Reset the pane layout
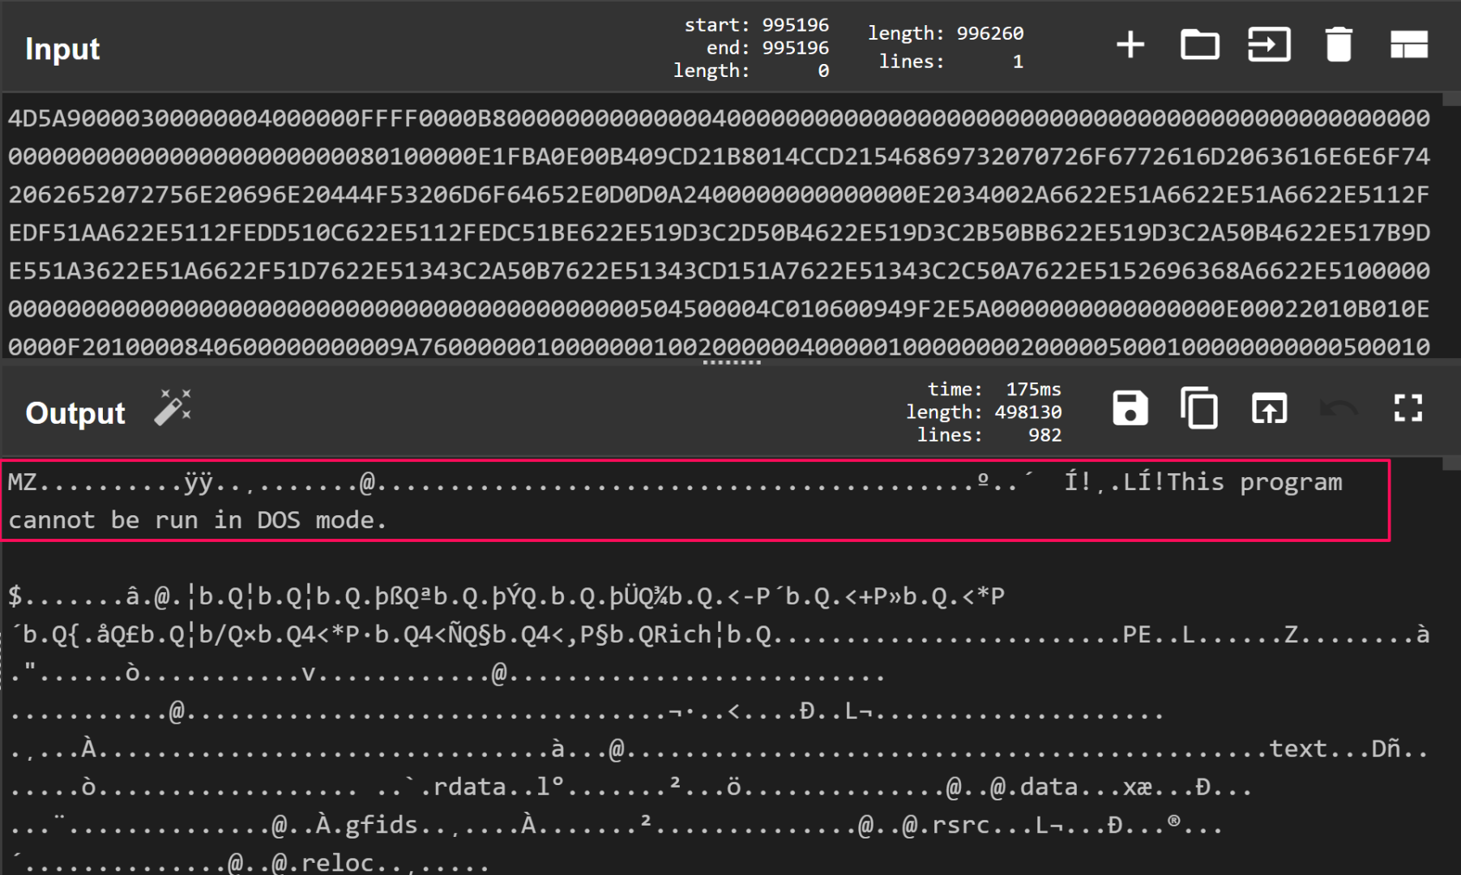Image resolution: width=1461 pixels, height=875 pixels. pyautogui.click(x=1408, y=45)
